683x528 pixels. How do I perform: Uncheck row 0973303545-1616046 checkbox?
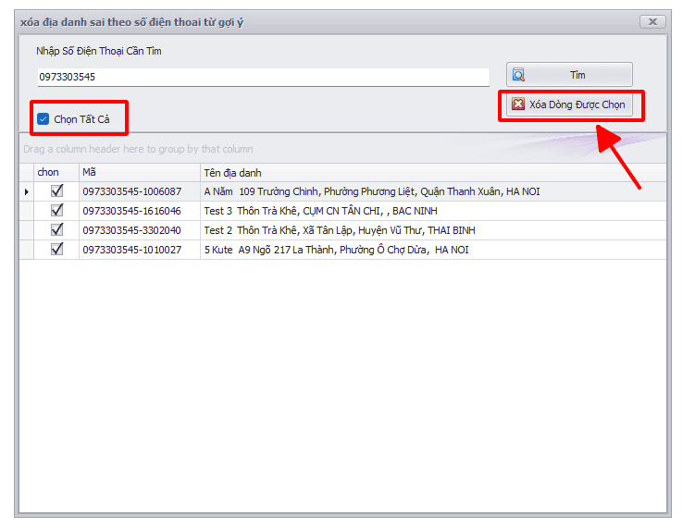click(x=57, y=210)
